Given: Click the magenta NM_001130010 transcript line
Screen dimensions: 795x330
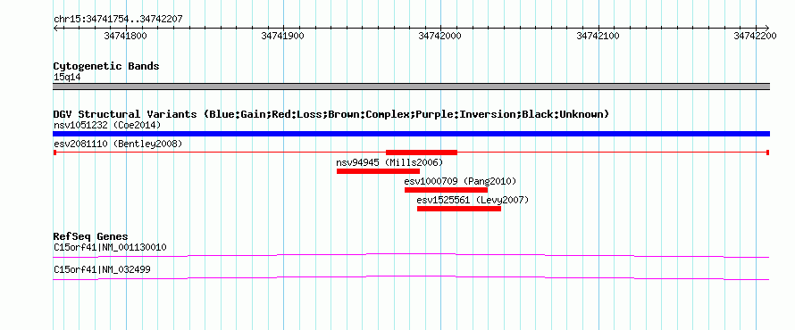Looking at the screenshot, I should (411, 256).
